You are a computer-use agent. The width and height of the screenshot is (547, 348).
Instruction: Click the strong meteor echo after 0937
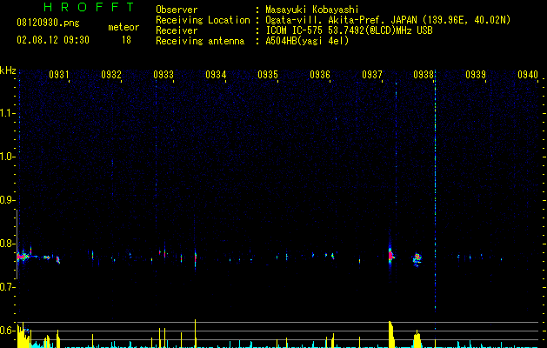tap(390, 255)
